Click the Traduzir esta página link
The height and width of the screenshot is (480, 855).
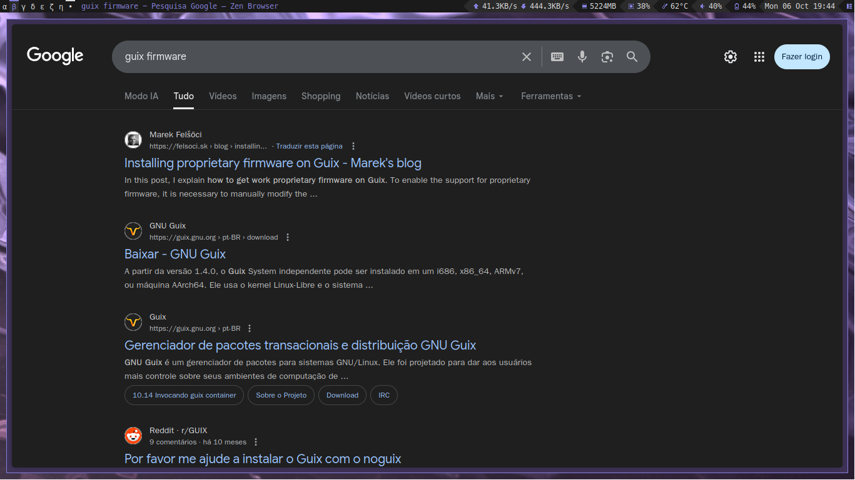(x=309, y=146)
